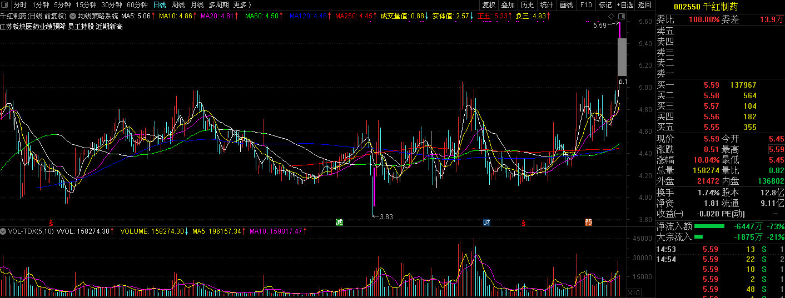Click the 5.59 high price annotation
This screenshot has height=298, width=785.
click(x=599, y=26)
